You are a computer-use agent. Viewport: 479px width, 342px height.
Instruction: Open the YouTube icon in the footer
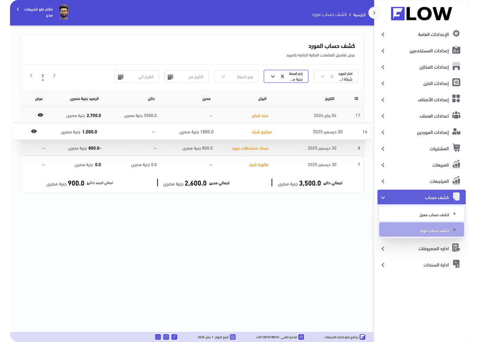coord(158,337)
